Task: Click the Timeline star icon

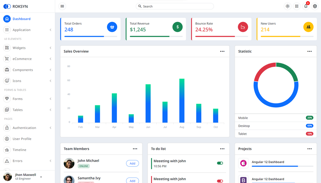Action: (7, 150)
